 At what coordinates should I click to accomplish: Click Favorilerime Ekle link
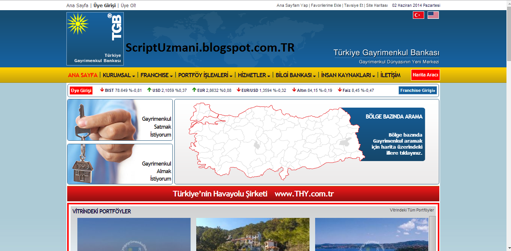tap(326, 5)
